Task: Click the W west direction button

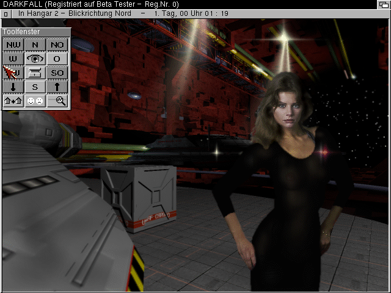Action: point(13,59)
